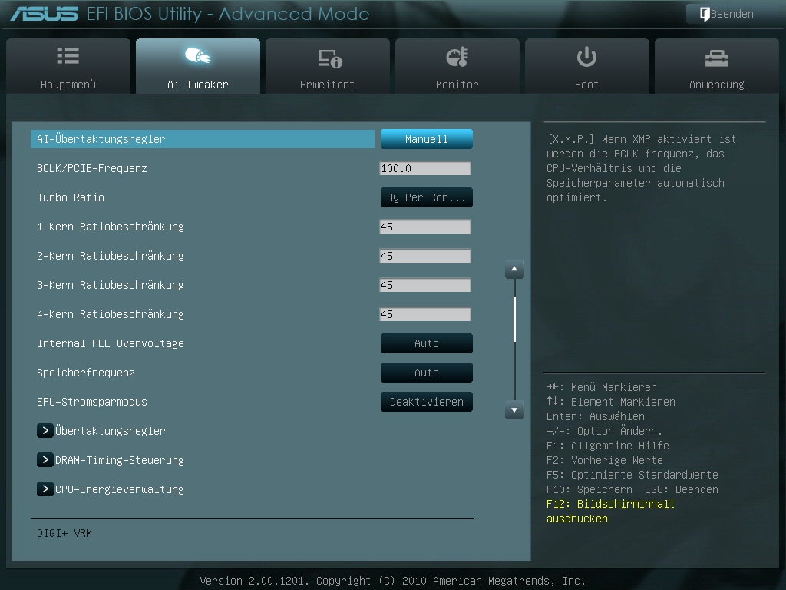Click the Ai Tweaker rocket icon
Screen dimensions: 786x590
pyautogui.click(x=197, y=55)
